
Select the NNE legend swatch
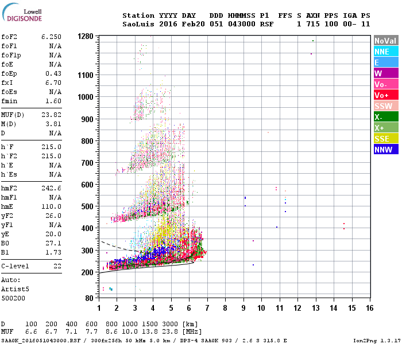[x=386, y=52]
